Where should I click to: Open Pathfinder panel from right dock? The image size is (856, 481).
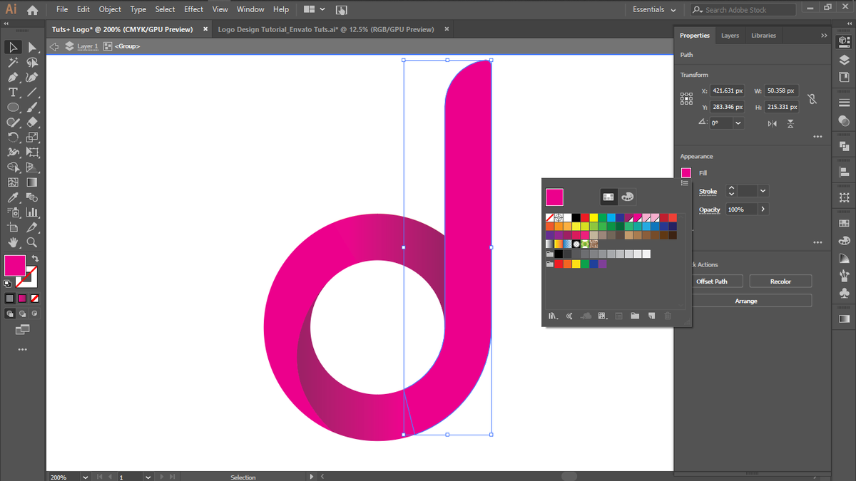pyautogui.click(x=844, y=147)
